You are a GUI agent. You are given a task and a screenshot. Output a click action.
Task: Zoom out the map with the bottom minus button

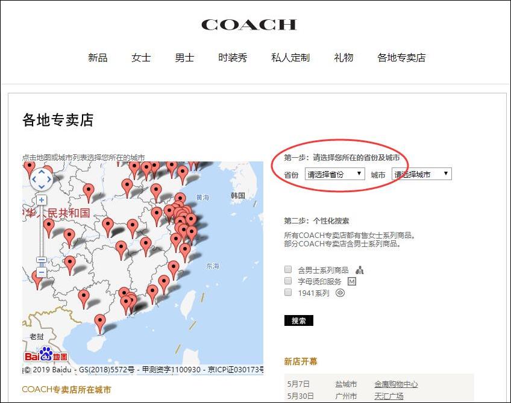[42, 272]
